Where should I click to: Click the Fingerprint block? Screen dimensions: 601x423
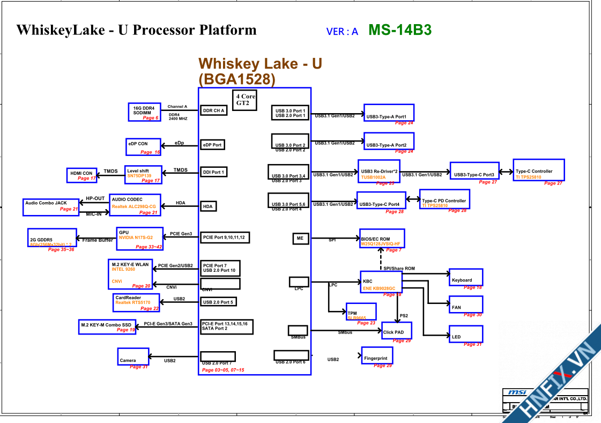376,356
